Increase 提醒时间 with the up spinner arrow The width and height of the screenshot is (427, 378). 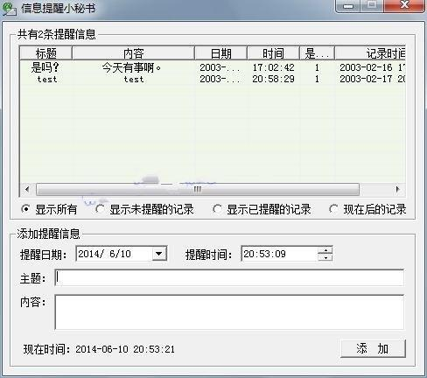pos(325,250)
